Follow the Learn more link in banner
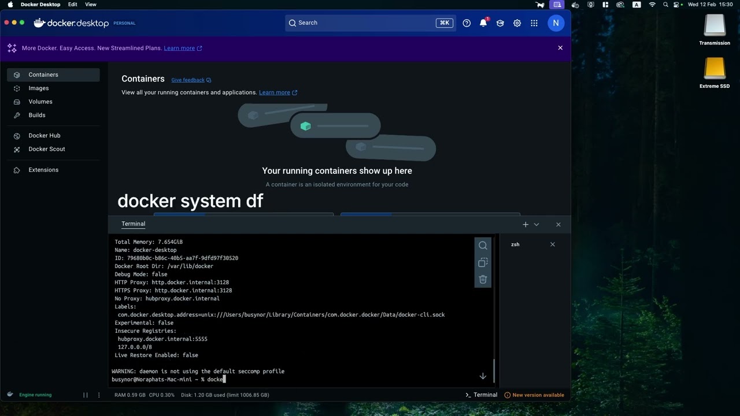The height and width of the screenshot is (416, 740). [183, 48]
